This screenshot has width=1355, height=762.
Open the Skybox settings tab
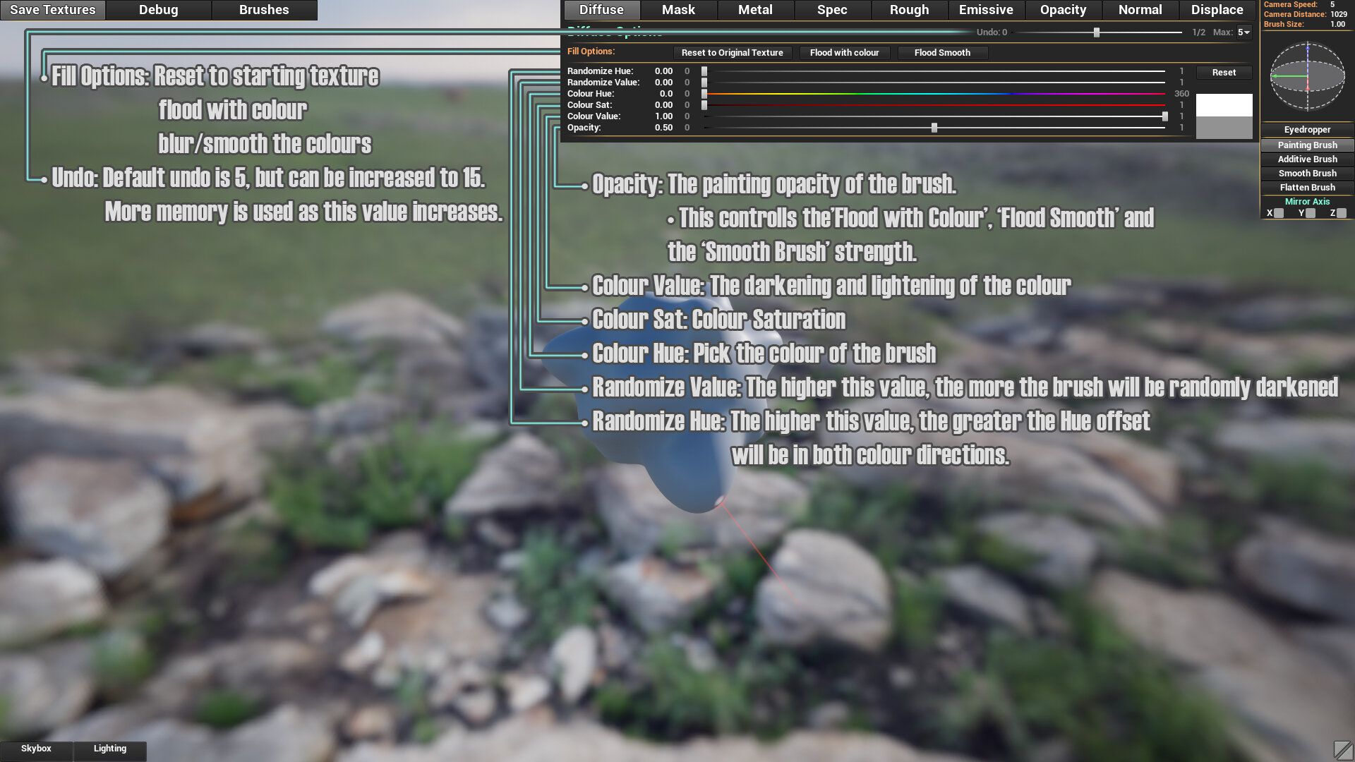tap(35, 748)
